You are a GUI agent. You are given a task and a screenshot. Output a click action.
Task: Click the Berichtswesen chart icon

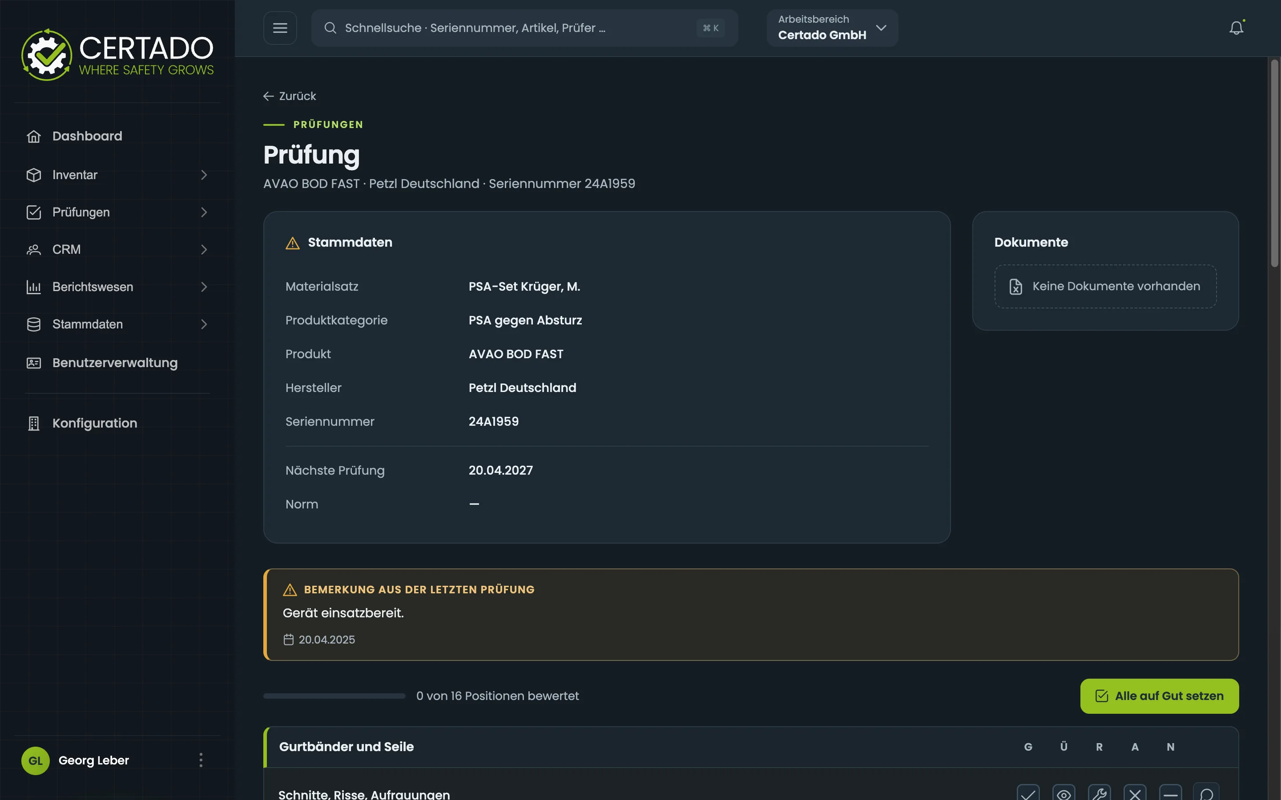tap(34, 287)
